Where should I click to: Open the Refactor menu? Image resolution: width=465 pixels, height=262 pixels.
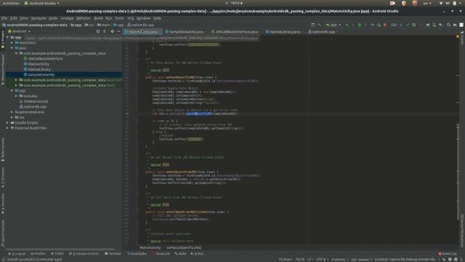coord(84,18)
